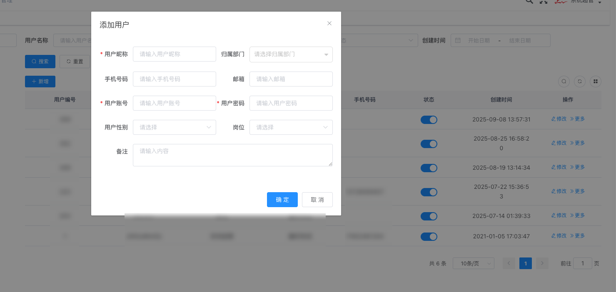Open the 岗位 position dropdown

pos(291,127)
